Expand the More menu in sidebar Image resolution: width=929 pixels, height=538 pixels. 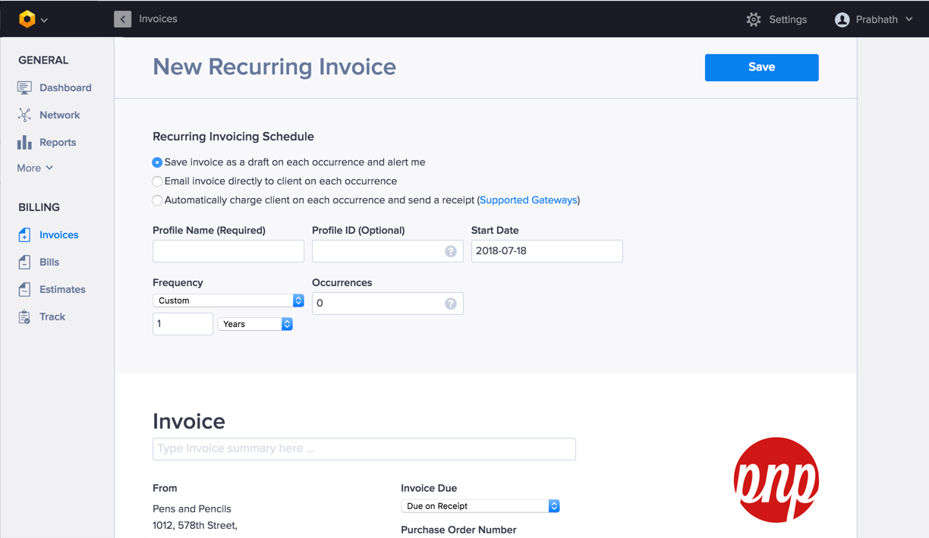(35, 168)
